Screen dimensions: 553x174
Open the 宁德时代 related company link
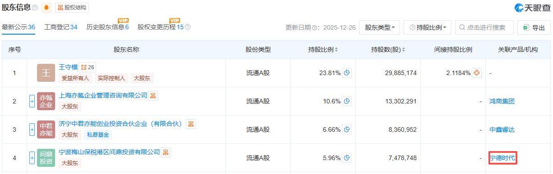[502, 158]
